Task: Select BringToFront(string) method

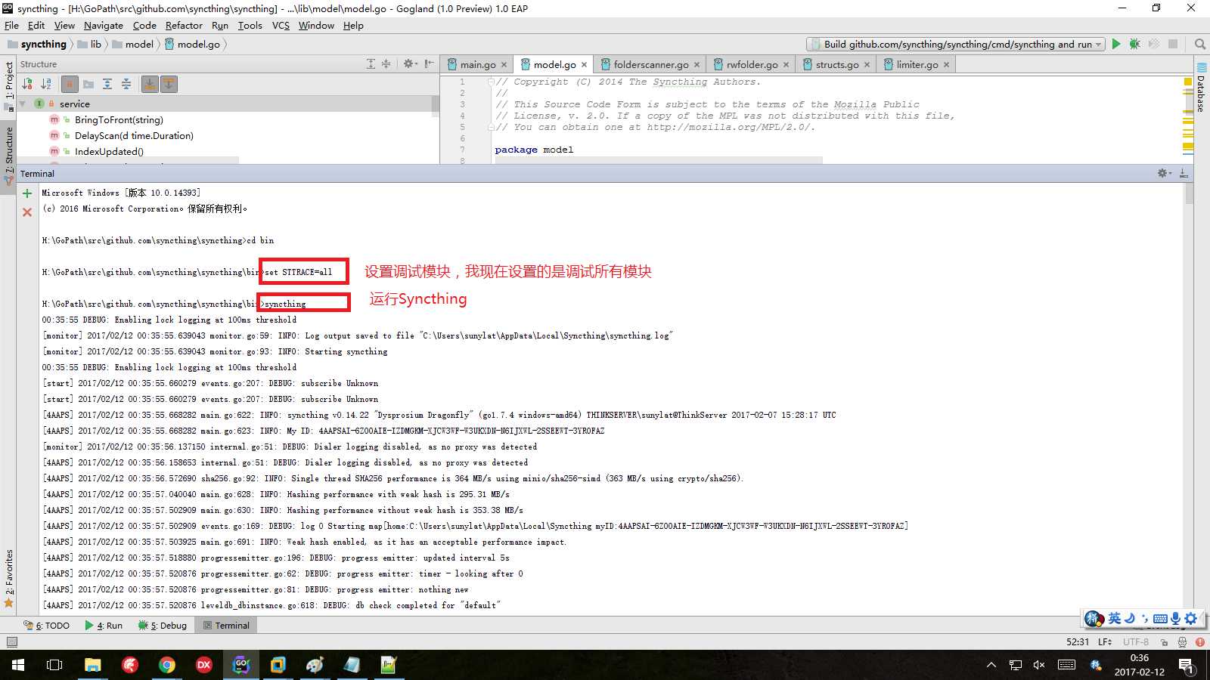Action: tap(119, 119)
